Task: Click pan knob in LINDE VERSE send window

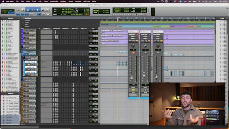Action: pyautogui.click(x=133, y=46)
